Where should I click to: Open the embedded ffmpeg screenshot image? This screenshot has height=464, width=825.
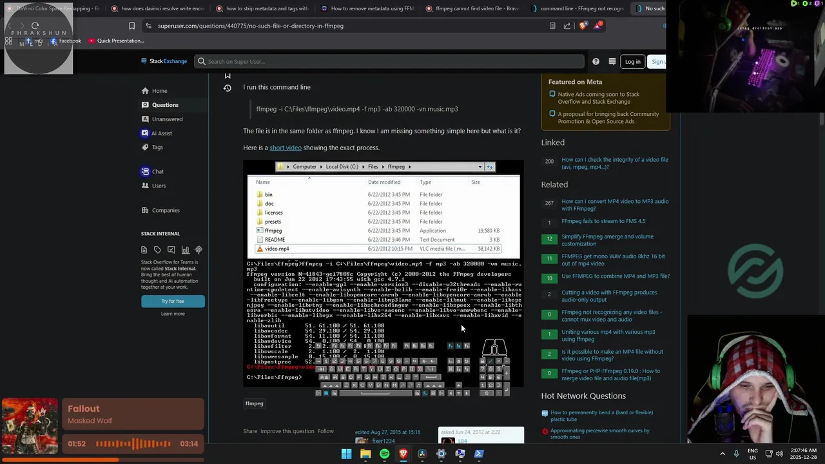383,274
